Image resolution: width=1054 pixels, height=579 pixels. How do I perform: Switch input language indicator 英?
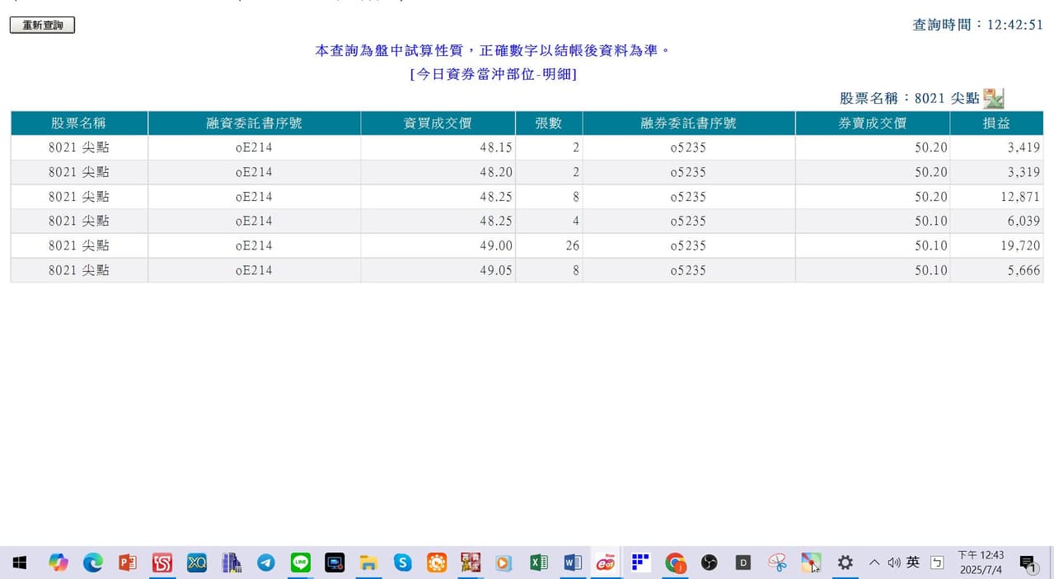click(913, 563)
